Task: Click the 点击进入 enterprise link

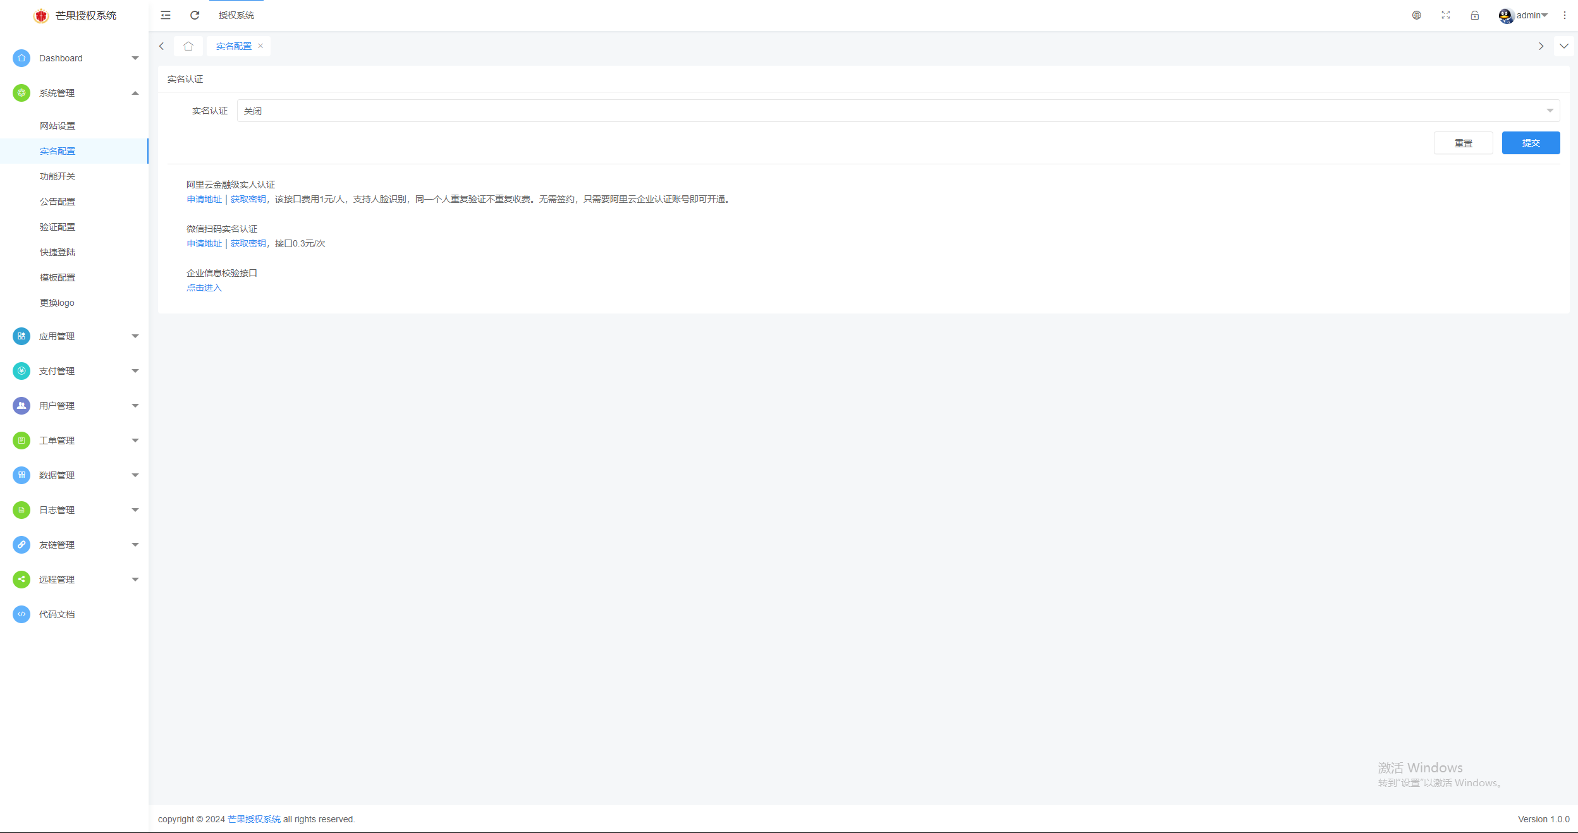Action: pos(204,288)
